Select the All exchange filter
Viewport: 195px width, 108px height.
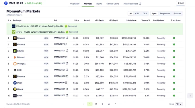(131, 13)
